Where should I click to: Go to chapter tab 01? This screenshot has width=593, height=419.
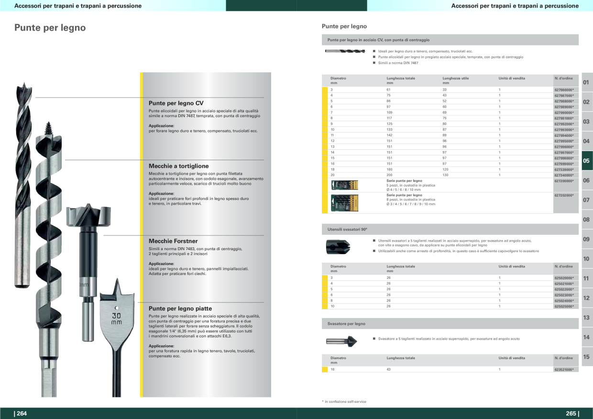tap(587, 83)
